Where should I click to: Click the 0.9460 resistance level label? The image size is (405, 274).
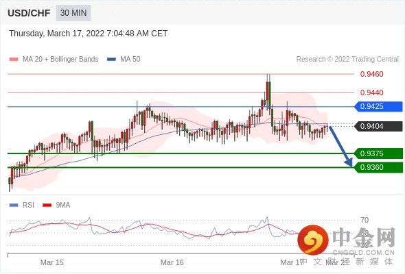[x=371, y=74]
